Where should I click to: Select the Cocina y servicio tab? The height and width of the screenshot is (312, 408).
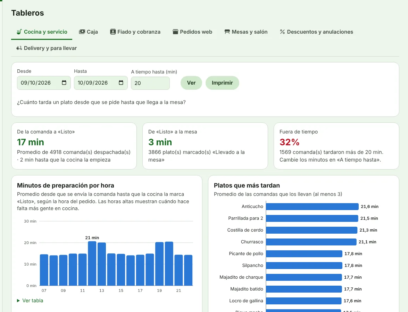(x=42, y=32)
